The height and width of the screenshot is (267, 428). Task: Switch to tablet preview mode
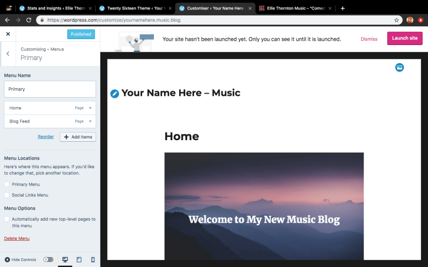point(79,259)
